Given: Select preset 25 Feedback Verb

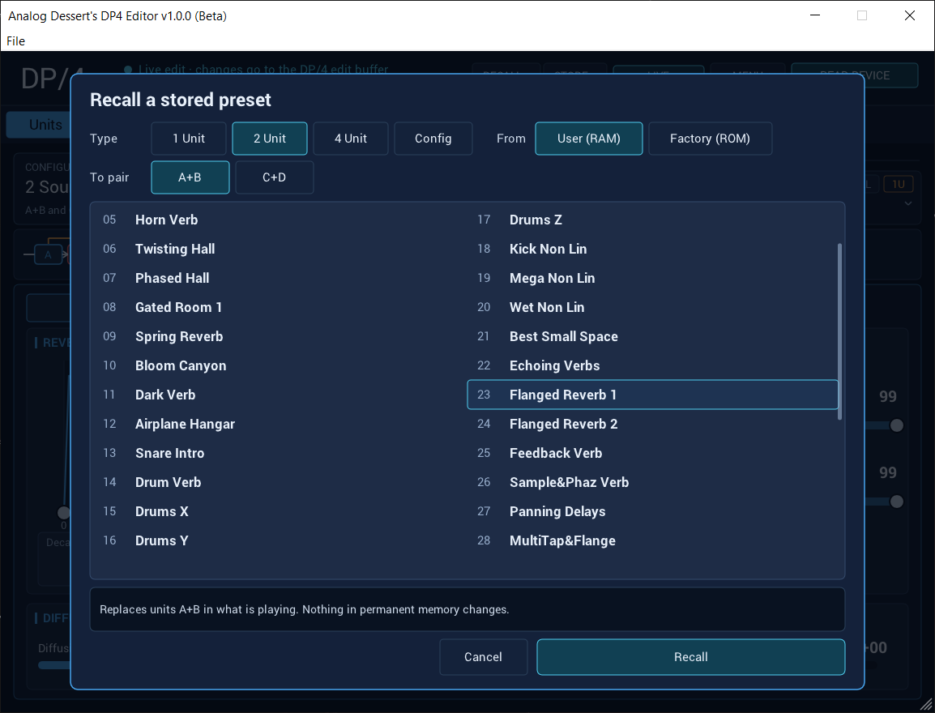Looking at the screenshot, I should point(652,453).
